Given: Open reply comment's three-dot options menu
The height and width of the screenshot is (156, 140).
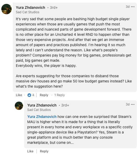Looking at the screenshot, I should click(x=133, y=104).
